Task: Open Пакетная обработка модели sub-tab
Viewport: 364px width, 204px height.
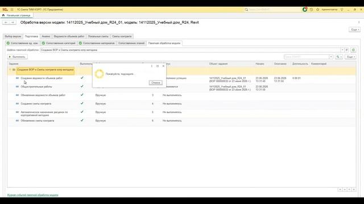Action: [x=164, y=43]
